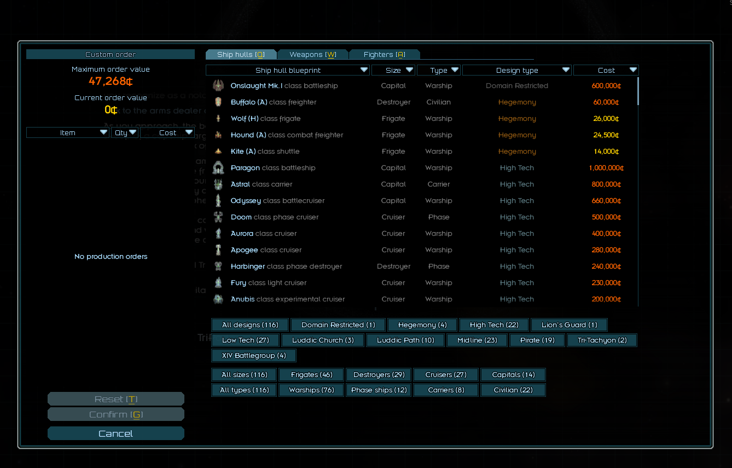Select Paragon class battleship row name

click(273, 167)
